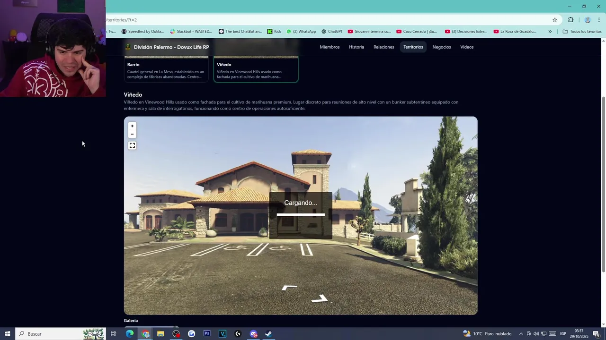Open the ChatGPT bookmark

332,32
